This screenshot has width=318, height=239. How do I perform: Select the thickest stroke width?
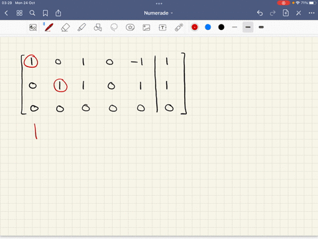(261, 27)
